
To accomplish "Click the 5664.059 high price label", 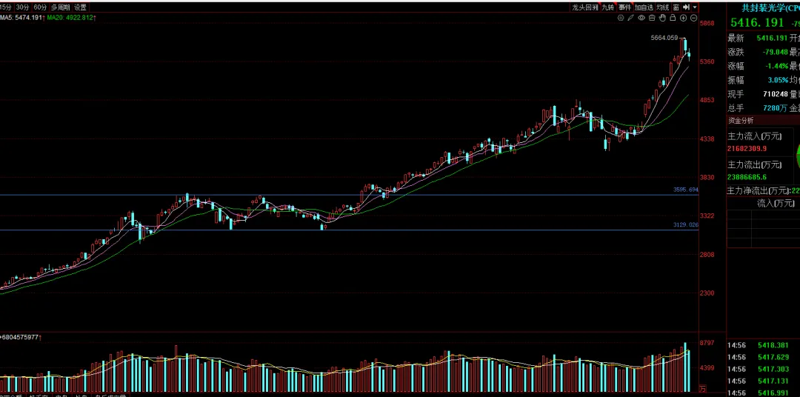I will click(x=664, y=38).
